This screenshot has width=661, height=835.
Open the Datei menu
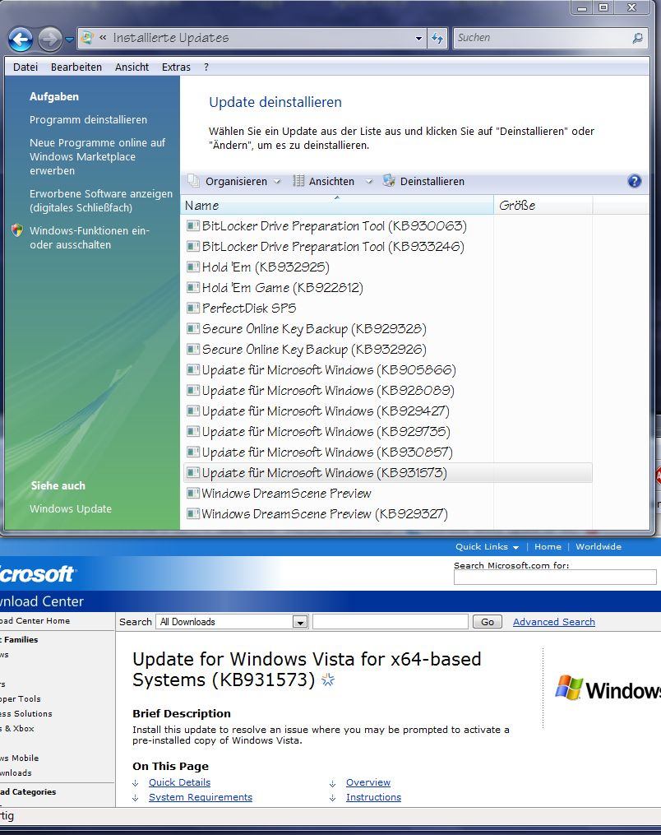tap(25, 67)
